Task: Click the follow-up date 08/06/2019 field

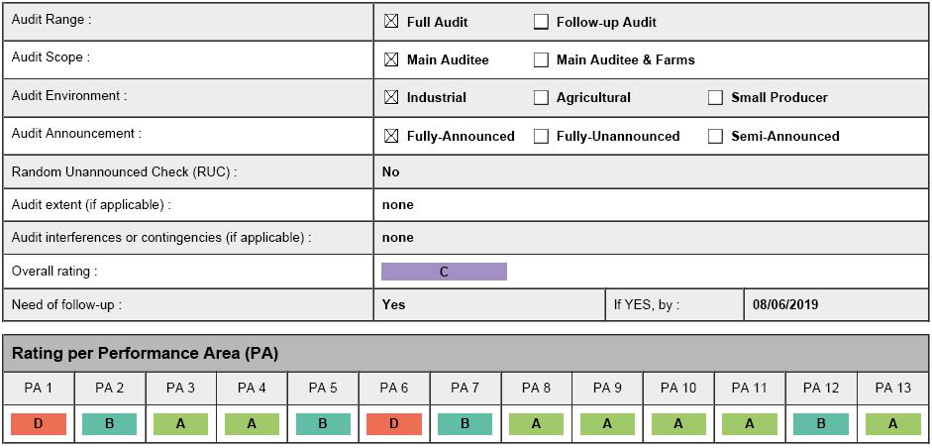Action: click(785, 305)
